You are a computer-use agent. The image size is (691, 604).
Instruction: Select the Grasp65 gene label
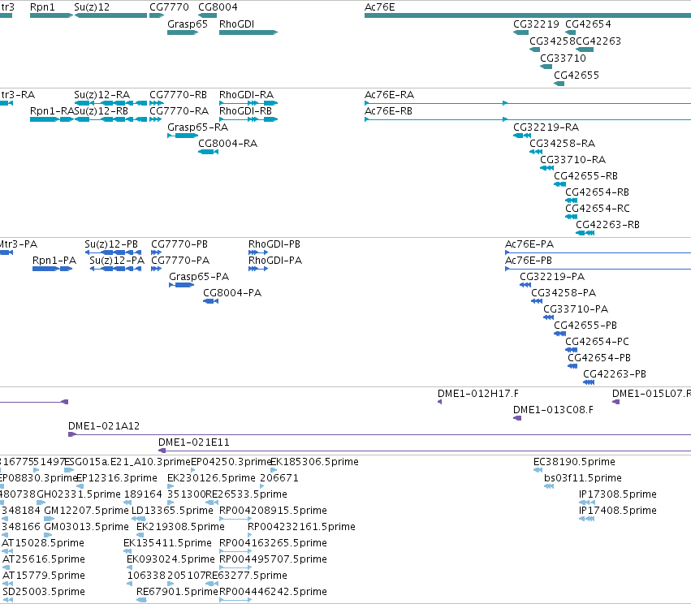188,24
